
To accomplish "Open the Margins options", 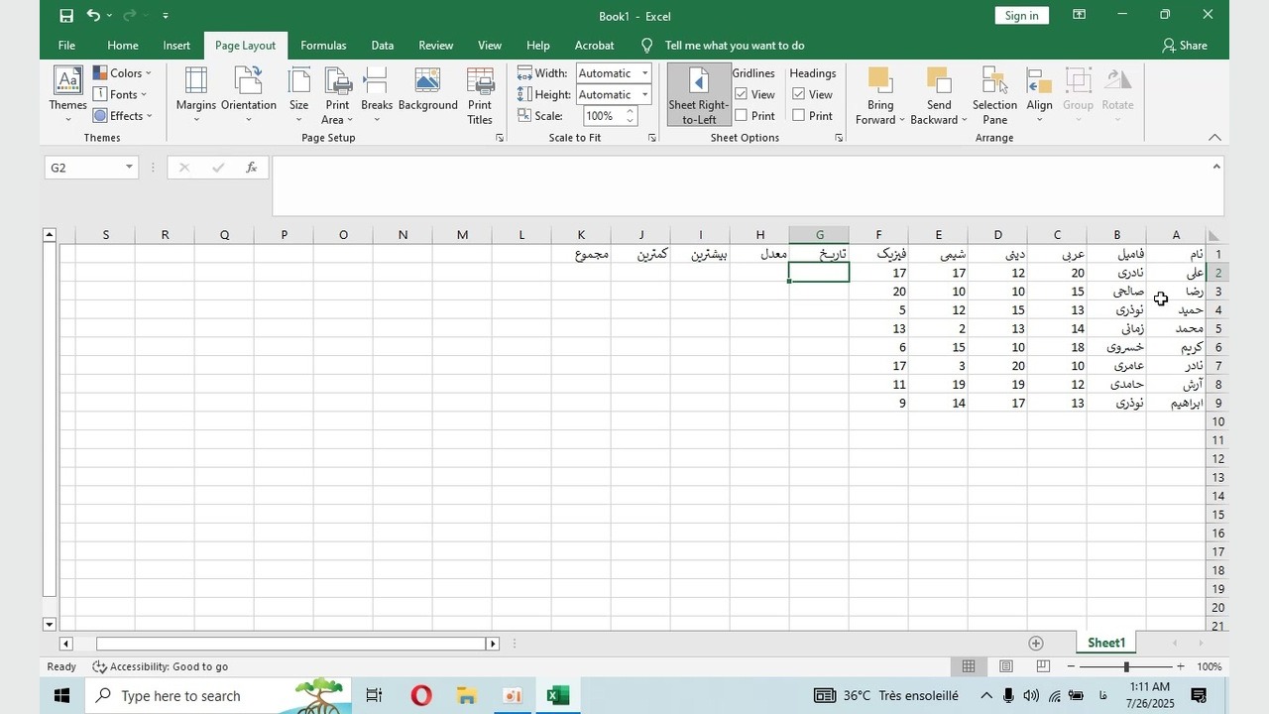I will (x=195, y=95).
